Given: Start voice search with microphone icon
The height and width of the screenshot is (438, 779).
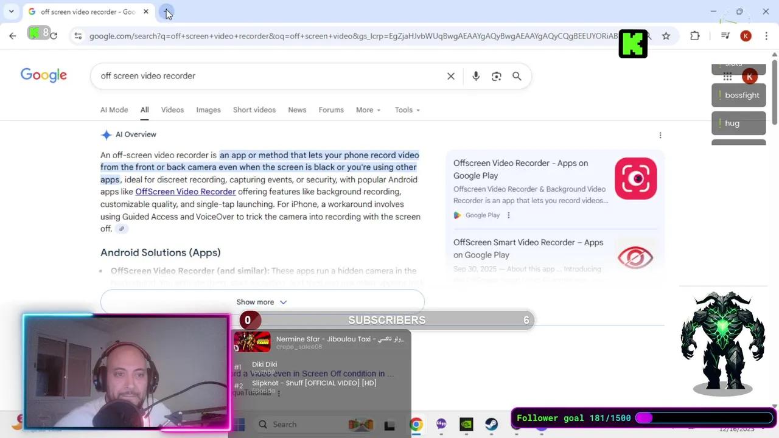Looking at the screenshot, I should [x=476, y=76].
